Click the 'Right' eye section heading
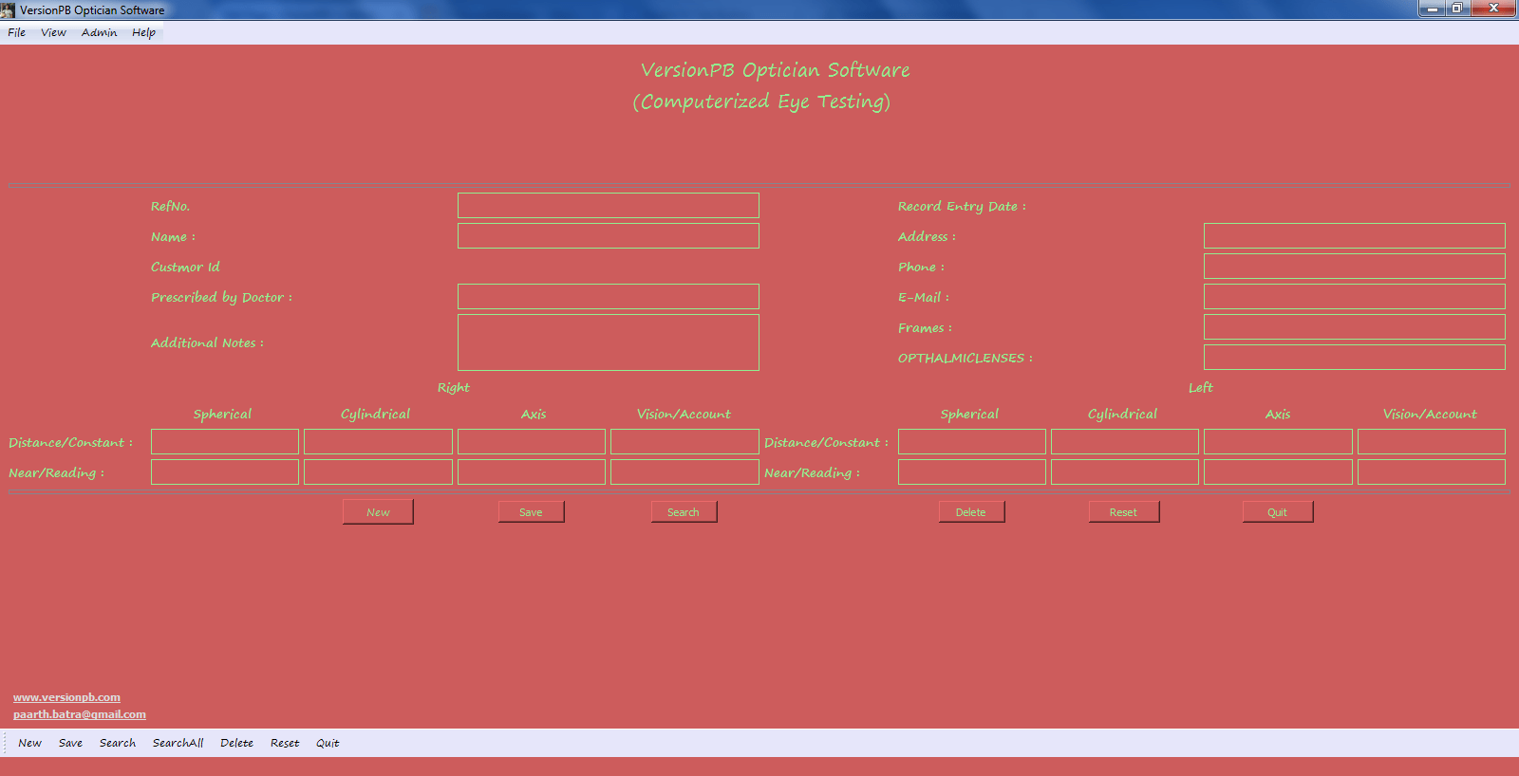The image size is (1519, 776). tap(454, 387)
